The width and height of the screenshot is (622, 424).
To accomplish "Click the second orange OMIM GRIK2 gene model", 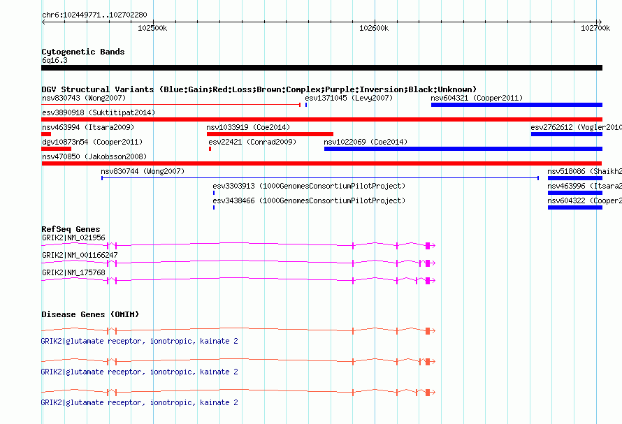I will [x=238, y=362].
